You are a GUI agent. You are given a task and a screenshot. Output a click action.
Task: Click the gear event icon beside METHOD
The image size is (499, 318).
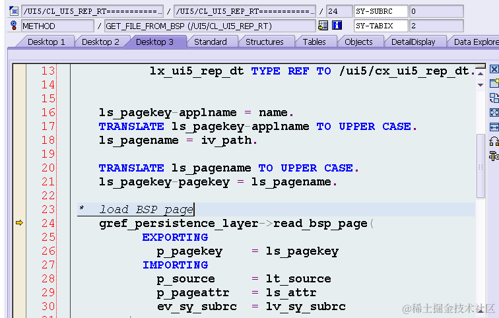click(x=14, y=26)
